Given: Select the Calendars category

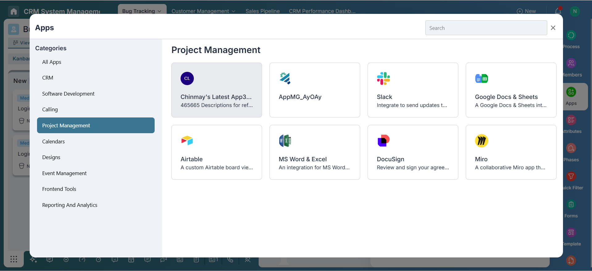Looking at the screenshot, I should pyautogui.click(x=96, y=142).
